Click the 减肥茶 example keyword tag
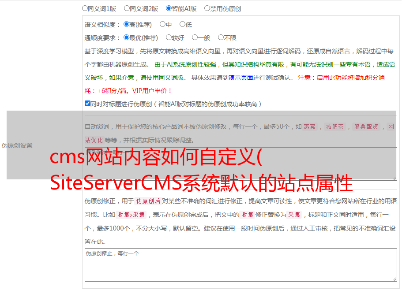 pyautogui.click(x=334, y=126)
